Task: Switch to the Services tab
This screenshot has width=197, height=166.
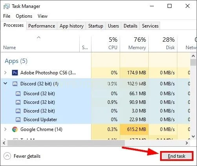Action: (150, 26)
